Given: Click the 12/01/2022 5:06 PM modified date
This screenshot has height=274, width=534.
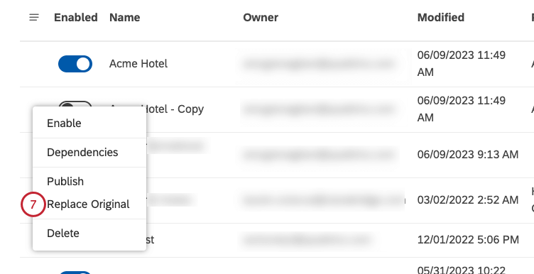Looking at the screenshot, I should (468, 240).
